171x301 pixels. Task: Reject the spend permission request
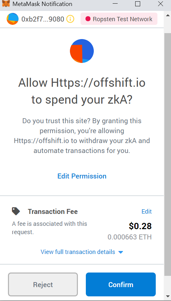(43, 284)
